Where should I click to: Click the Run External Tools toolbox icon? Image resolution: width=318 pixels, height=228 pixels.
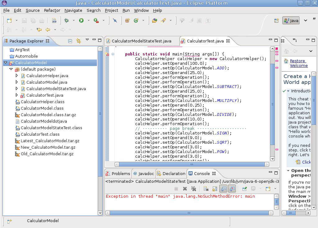coord(96,20)
